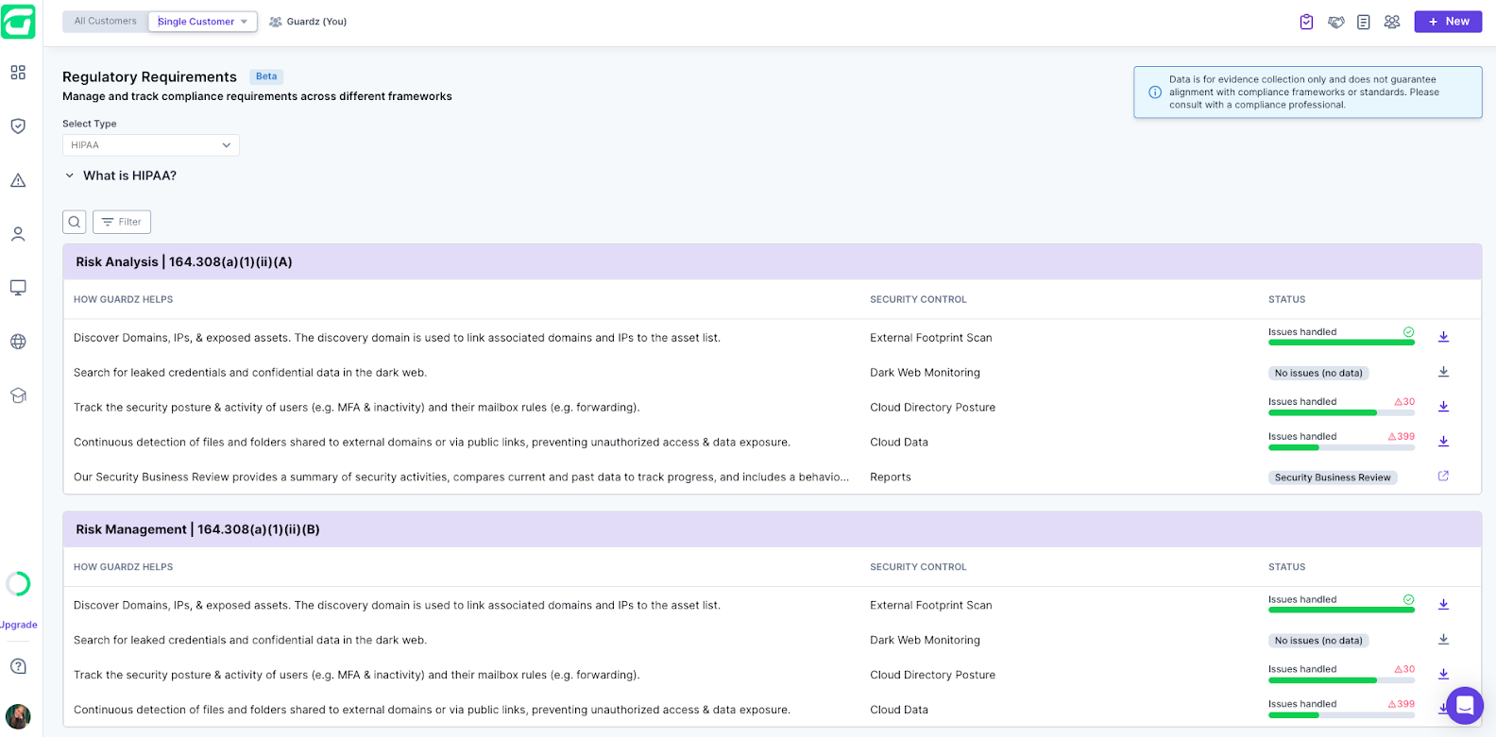Click Risk Management No issues (no data) badge

1318,641
